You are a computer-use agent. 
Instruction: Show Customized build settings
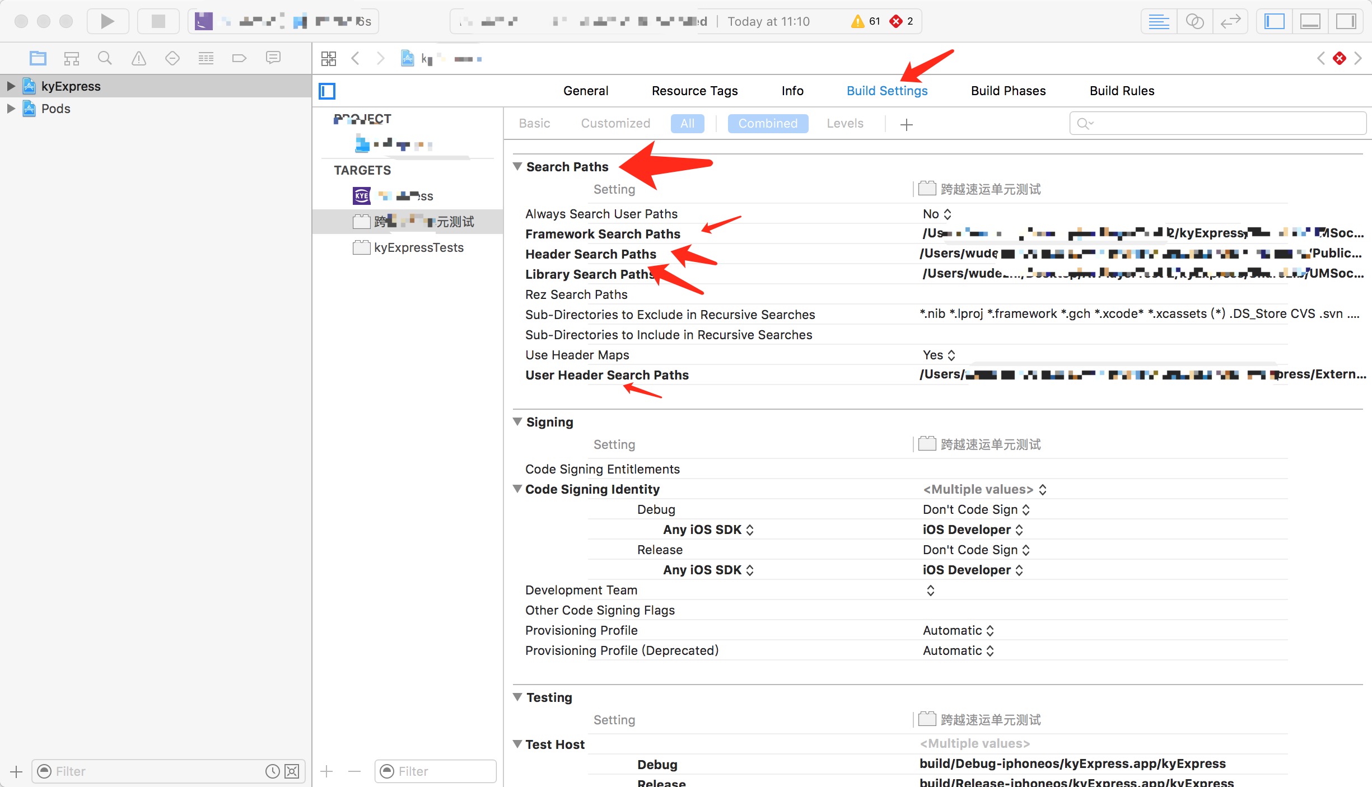(615, 123)
